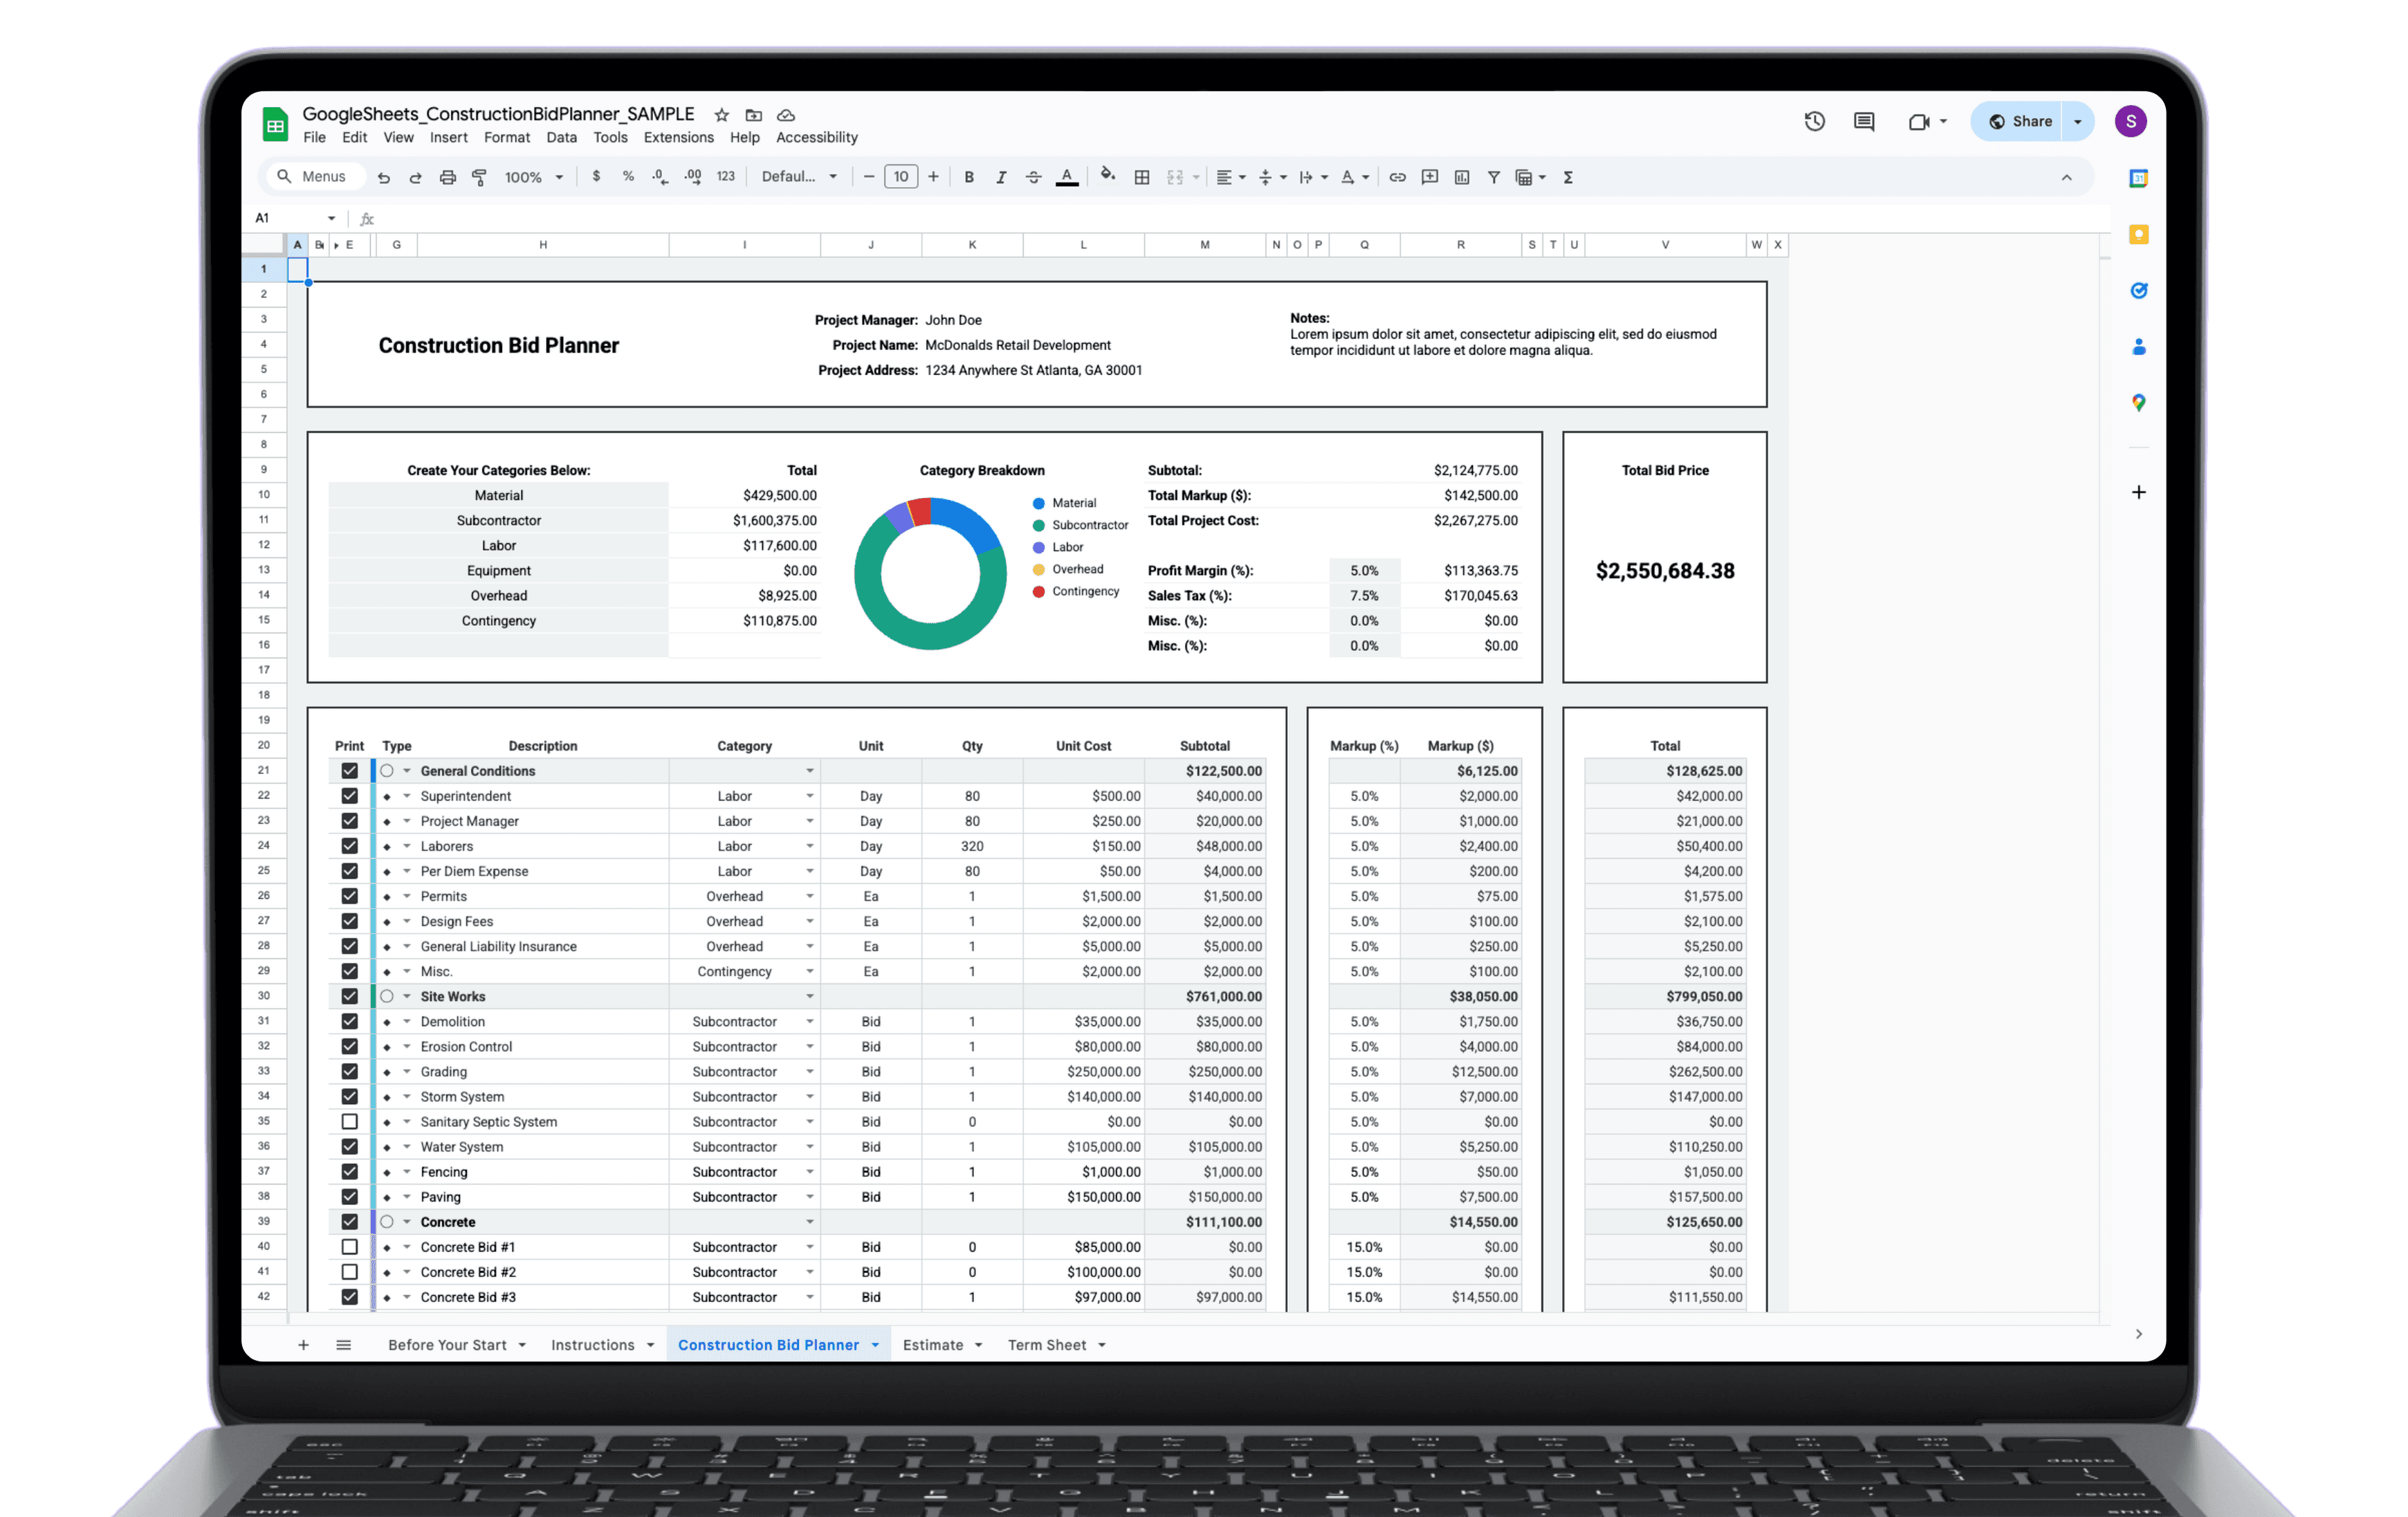Open version history icon
The width and height of the screenshot is (2408, 1517).
pyautogui.click(x=1814, y=121)
